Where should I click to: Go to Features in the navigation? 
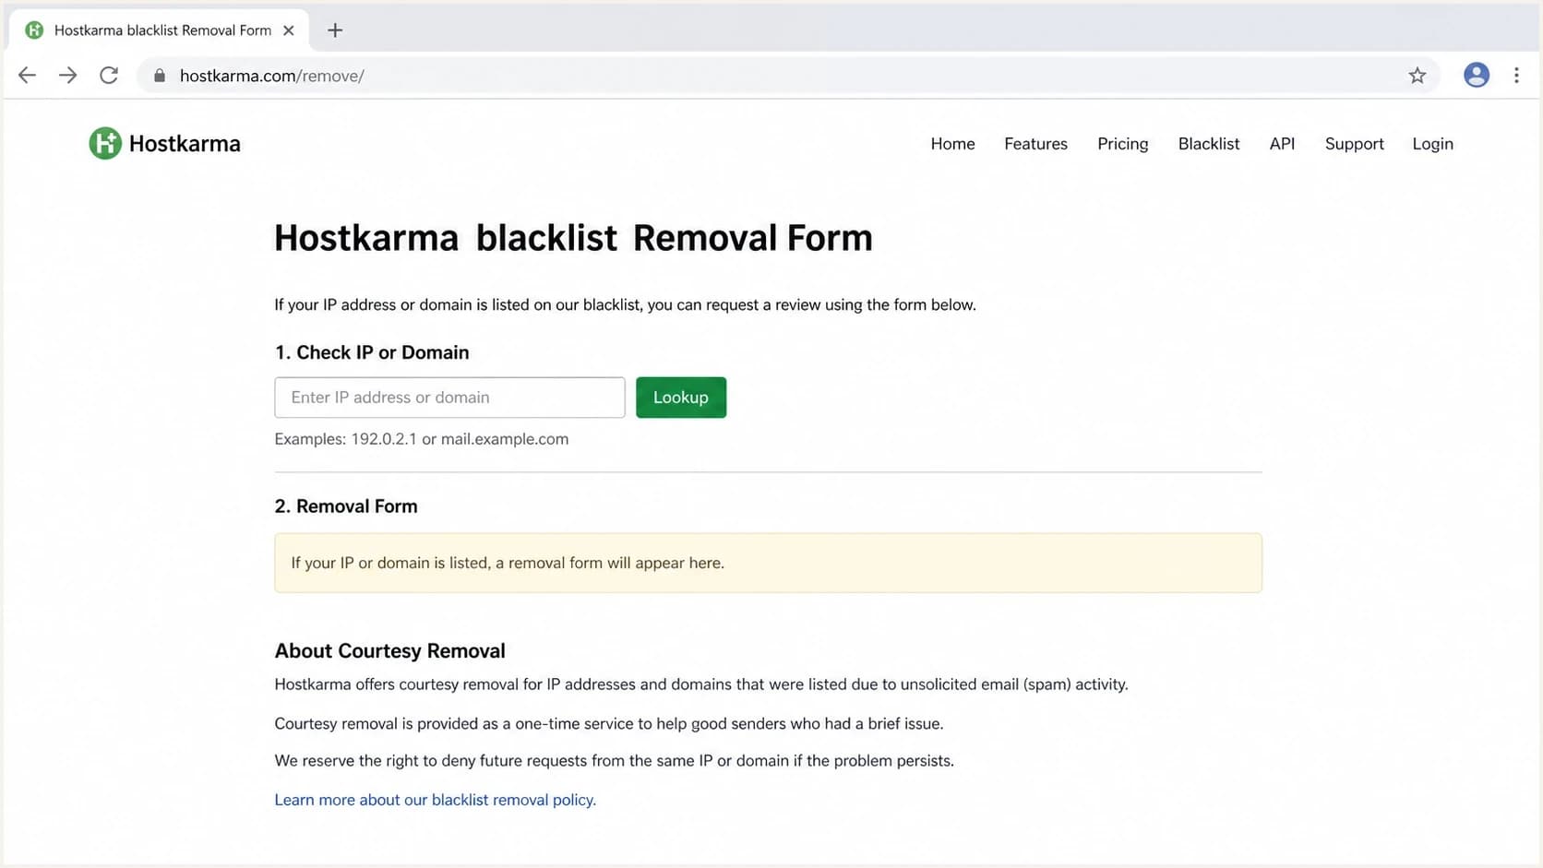(x=1035, y=144)
